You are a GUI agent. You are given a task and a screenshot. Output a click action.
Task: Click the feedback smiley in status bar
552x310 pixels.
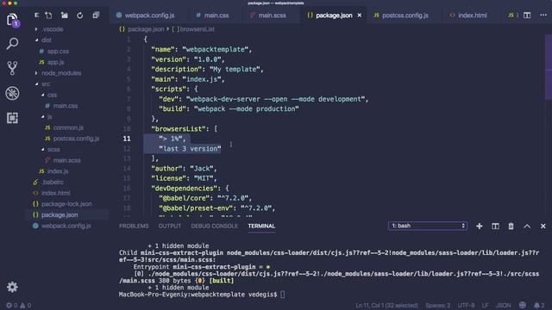point(523,305)
